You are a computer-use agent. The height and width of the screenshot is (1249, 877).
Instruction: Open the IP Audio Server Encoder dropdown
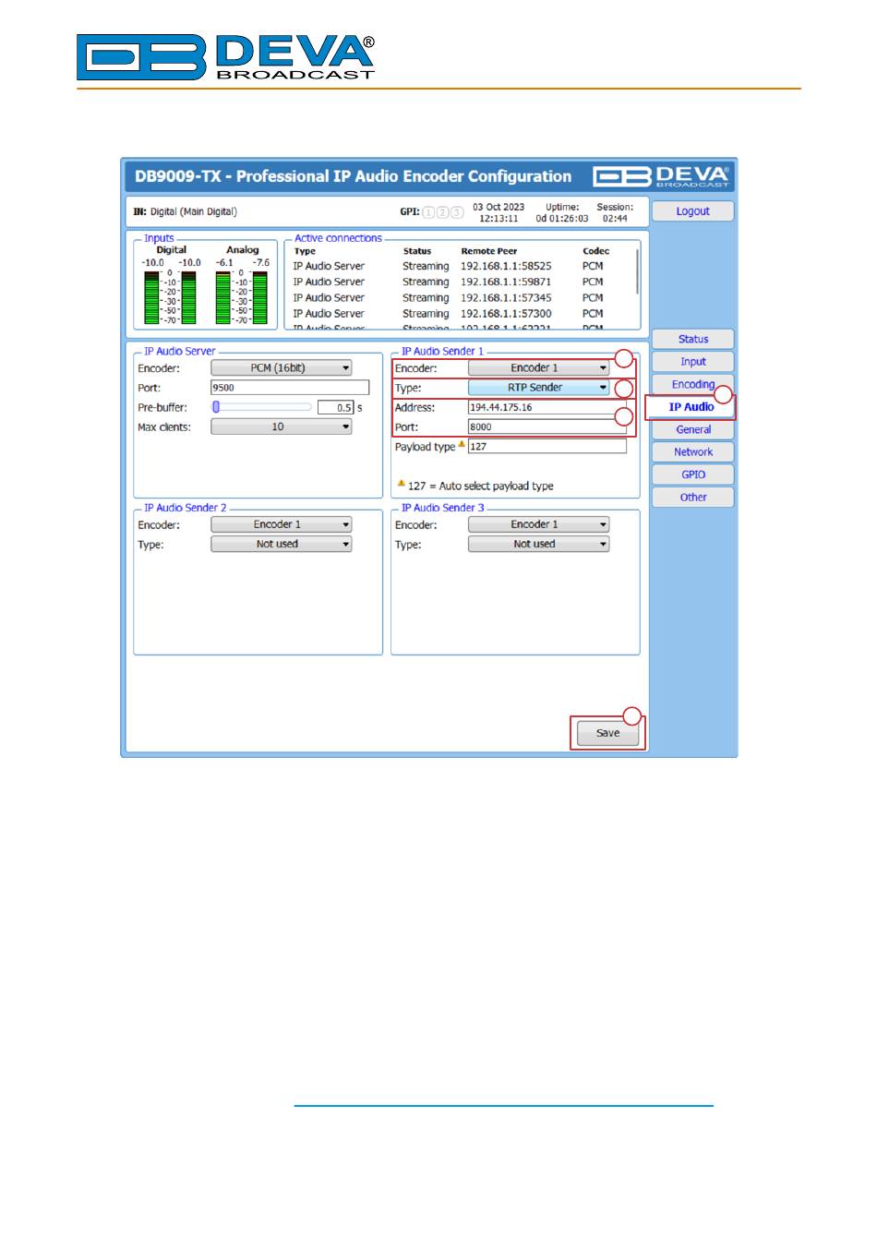point(282,367)
